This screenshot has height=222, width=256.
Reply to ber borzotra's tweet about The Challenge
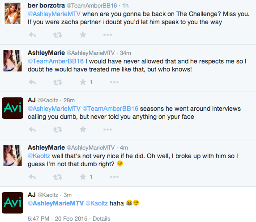tap(32, 35)
